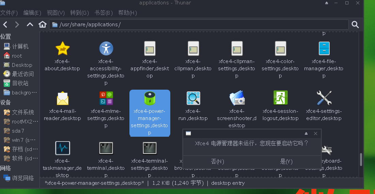Click the xfce4-about.desktop file name

(62, 65)
